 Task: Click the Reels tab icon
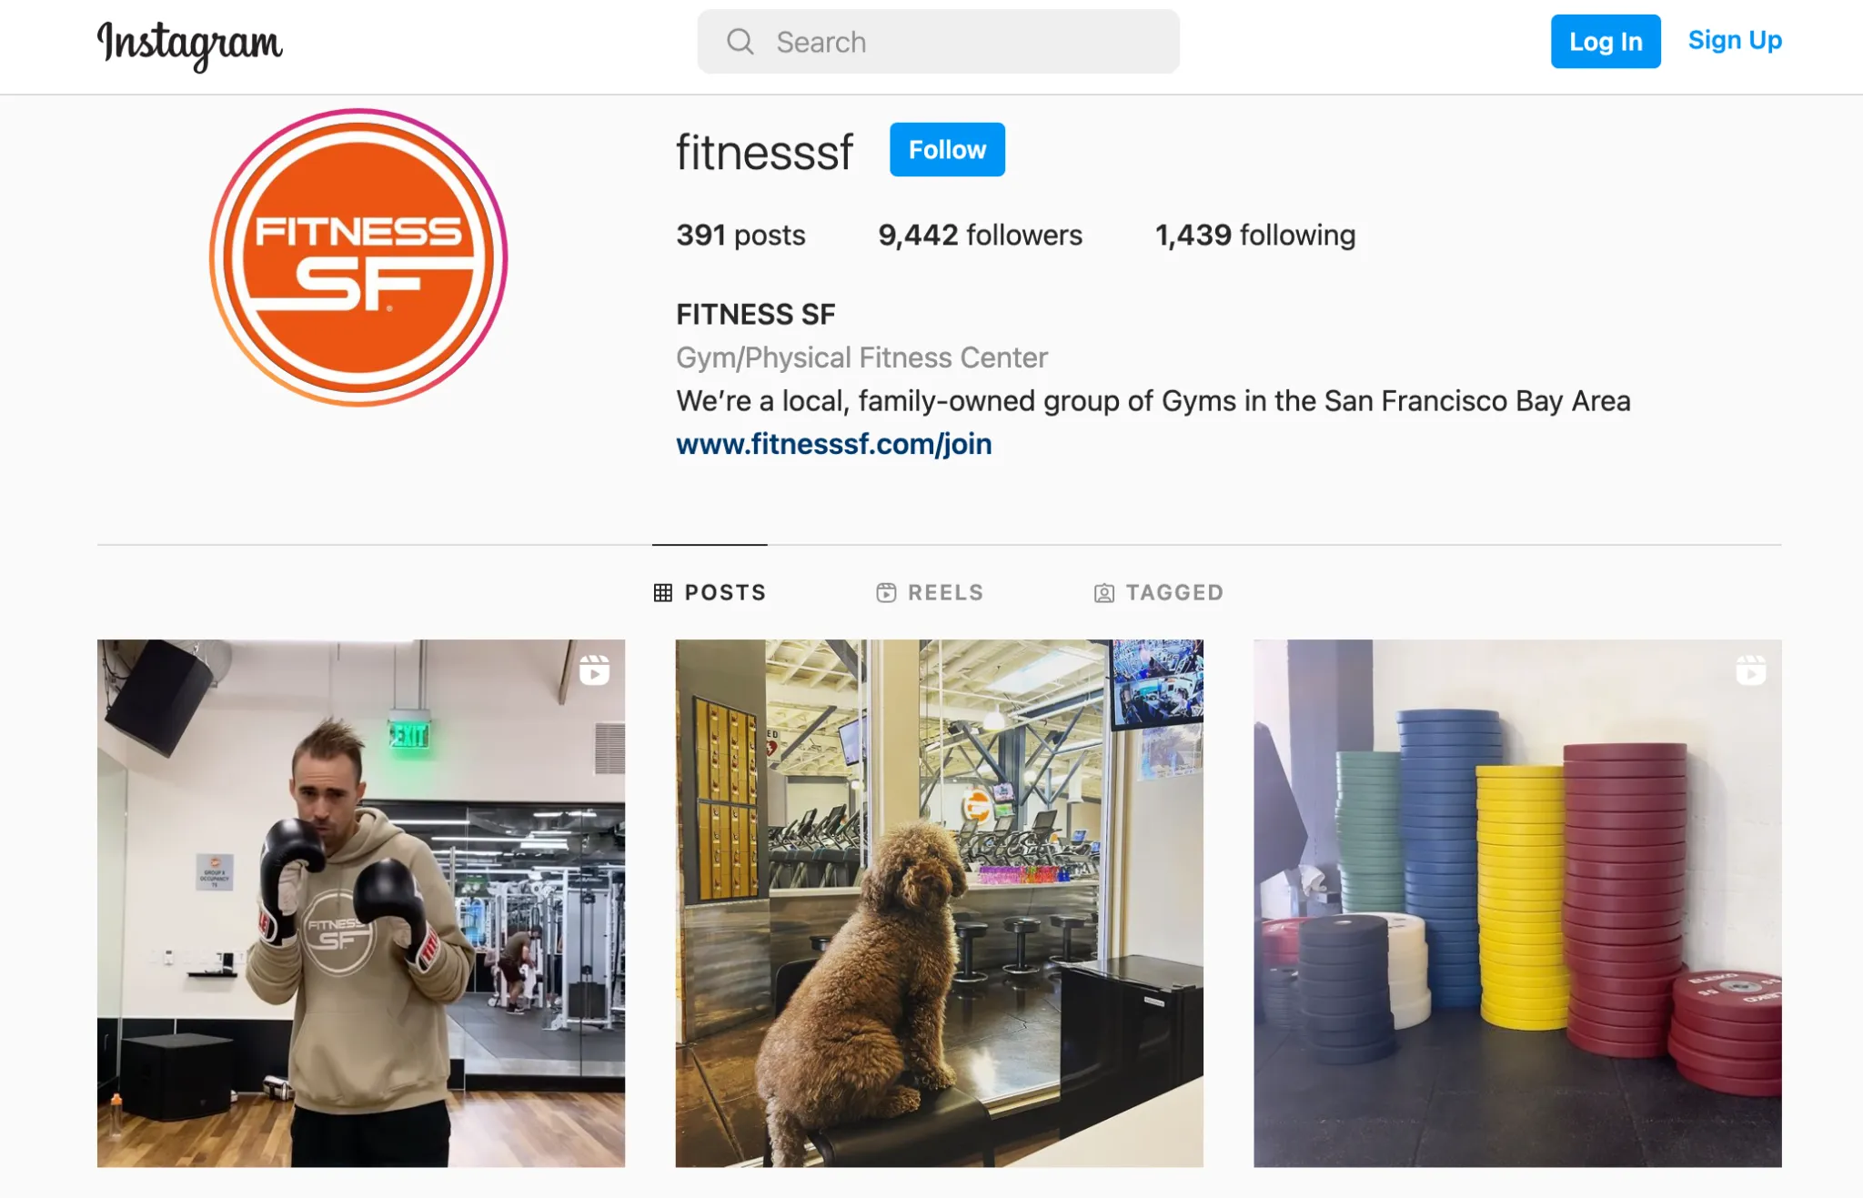tap(886, 593)
